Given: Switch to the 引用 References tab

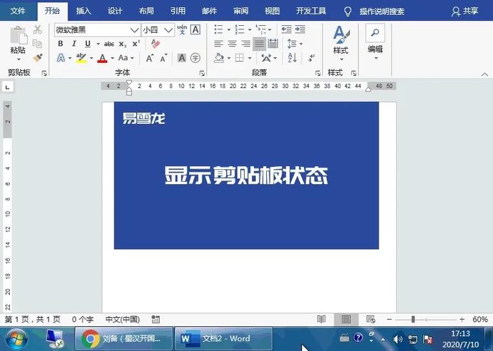Looking at the screenshot, I should [x=177, y=11].
